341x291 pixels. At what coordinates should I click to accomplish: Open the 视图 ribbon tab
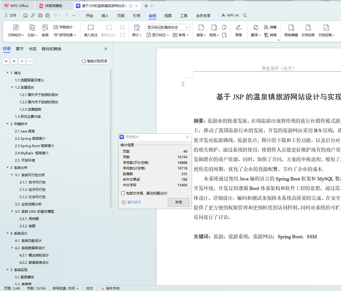[168, 16]
